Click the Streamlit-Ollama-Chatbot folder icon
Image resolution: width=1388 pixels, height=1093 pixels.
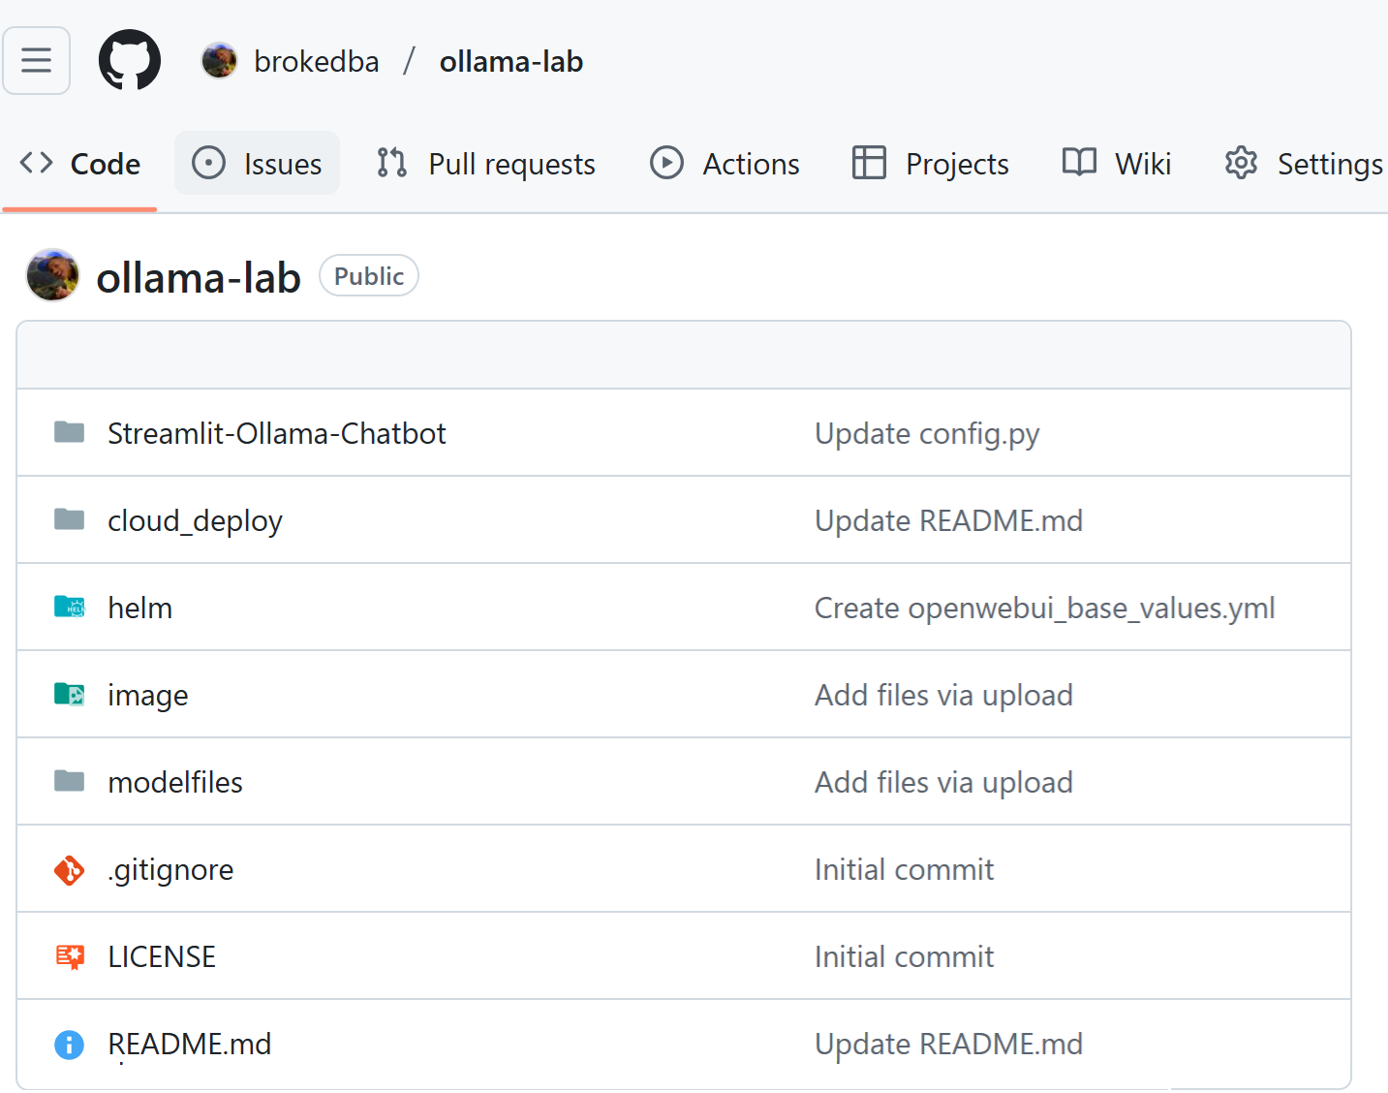pyautogui.click(x=69, y=432)
